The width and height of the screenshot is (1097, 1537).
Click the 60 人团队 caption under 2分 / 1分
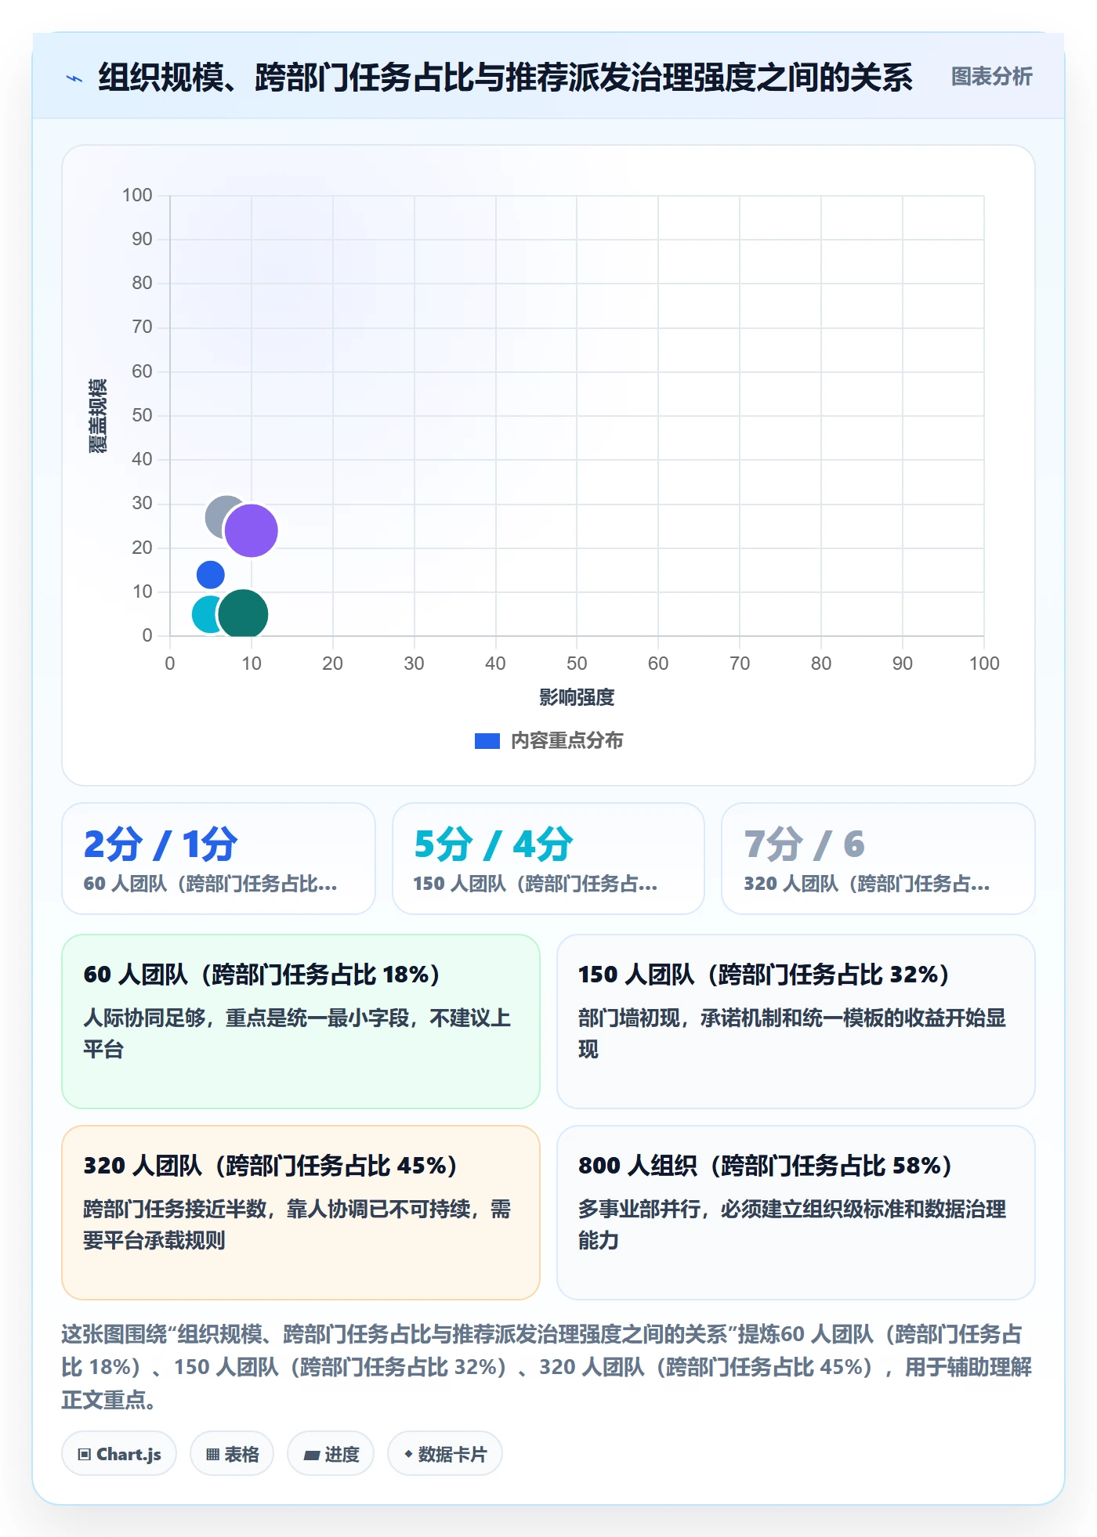pyautogui.click(x=210, y=884)
